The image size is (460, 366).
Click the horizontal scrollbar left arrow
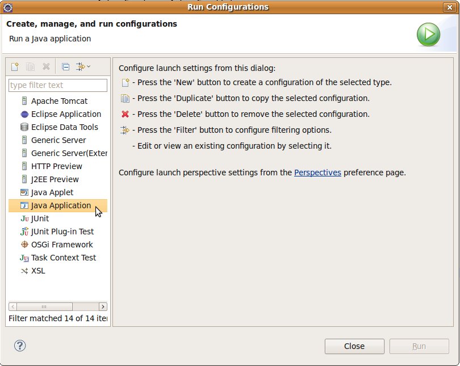pyautogui.click(x=13, y=306)
